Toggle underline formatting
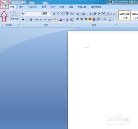The height and width of the screenshot is (129, 138). coord(31,20)
